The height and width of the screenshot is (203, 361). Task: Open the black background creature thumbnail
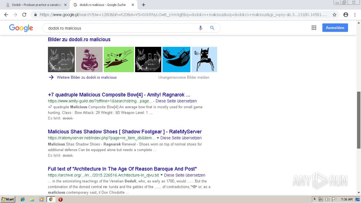pyautogui.click(x=148, y=59)
